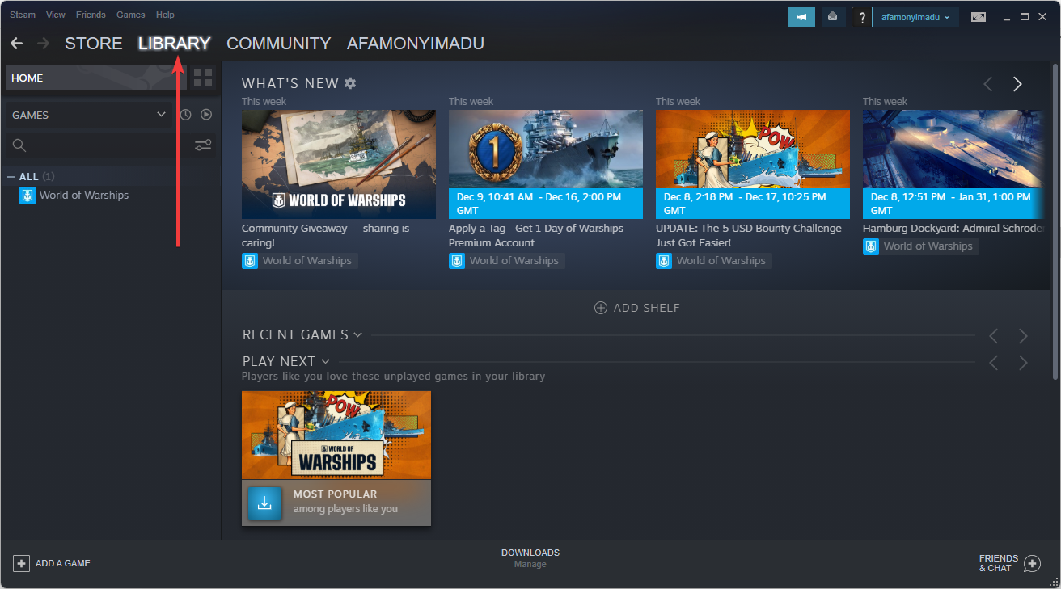This screenshot has height=589, width=1061.
Task: Click the library search input field
Action: [x=110, y=145]
